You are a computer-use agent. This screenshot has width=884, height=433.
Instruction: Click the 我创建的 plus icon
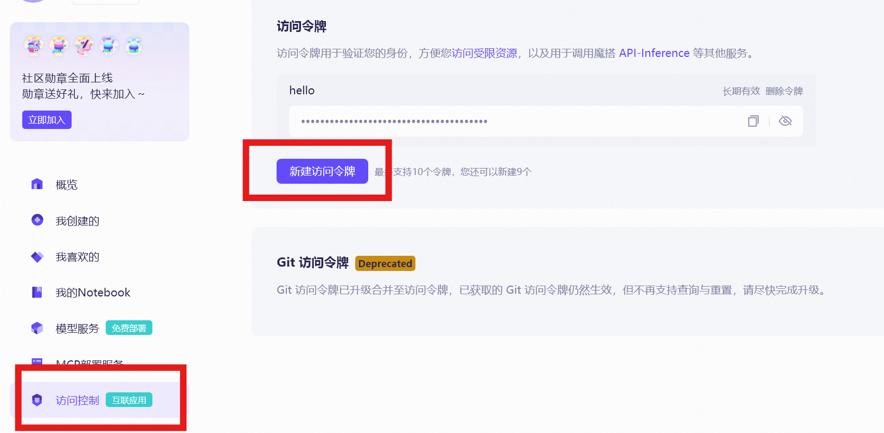click(37, 220)
